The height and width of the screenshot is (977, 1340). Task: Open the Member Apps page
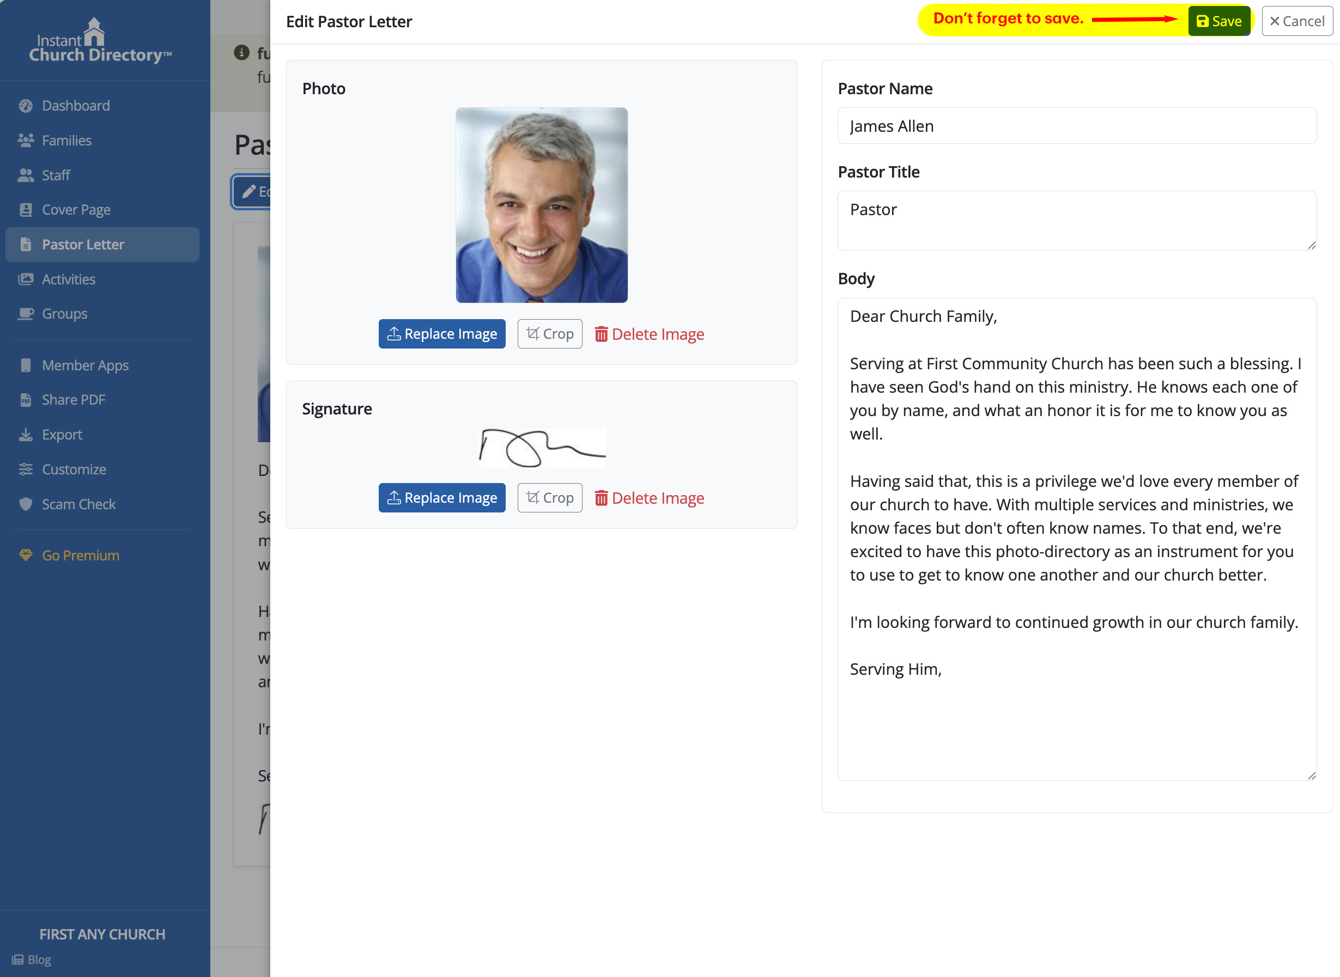tap(84, 365)
